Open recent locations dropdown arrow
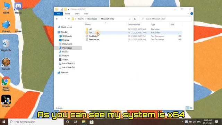The width and height of the screenshot is (222, 125). coord(66,19)
